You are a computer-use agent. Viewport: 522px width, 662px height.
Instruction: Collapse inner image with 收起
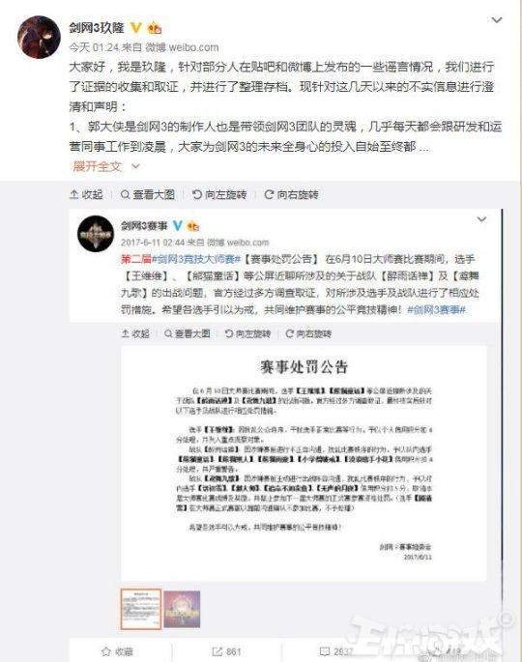[x=135, y=333]
